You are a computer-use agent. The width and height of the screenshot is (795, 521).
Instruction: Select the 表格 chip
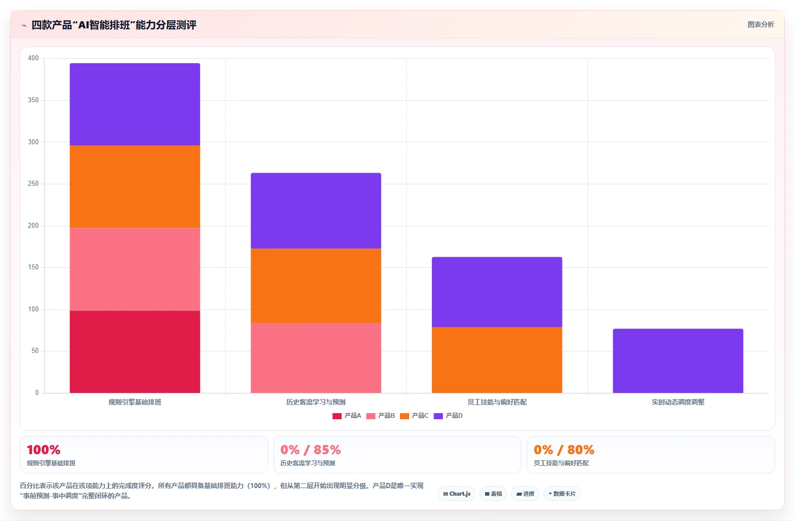click(x=493, y=494)
